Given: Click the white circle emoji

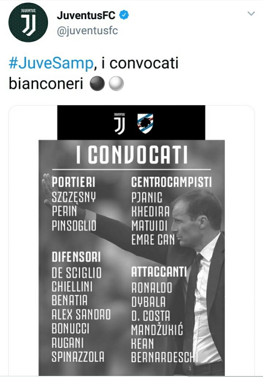Looking at the screenshot, I should 116,84.
